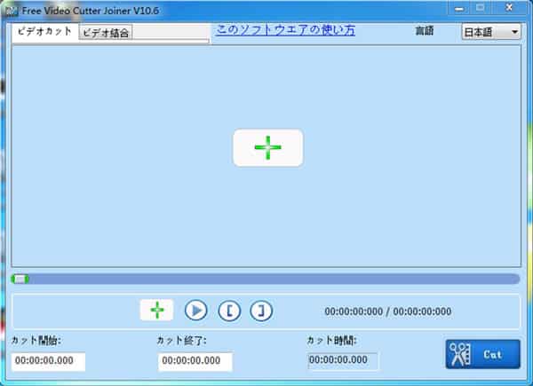Click the app icon in title bar
The width and height of the screenshot is (533, 386).
(x=12, y=12)
